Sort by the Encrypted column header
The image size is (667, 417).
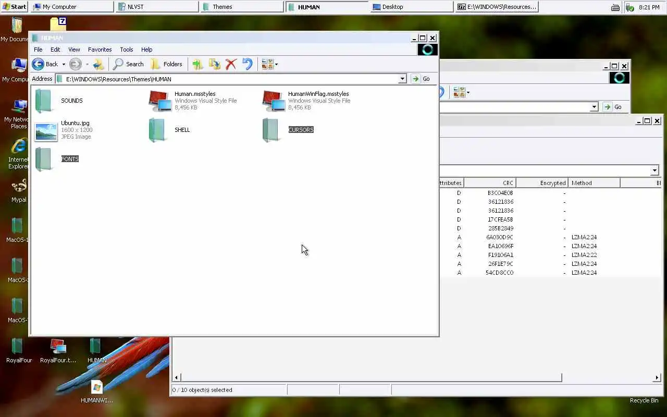pos(542,183)
